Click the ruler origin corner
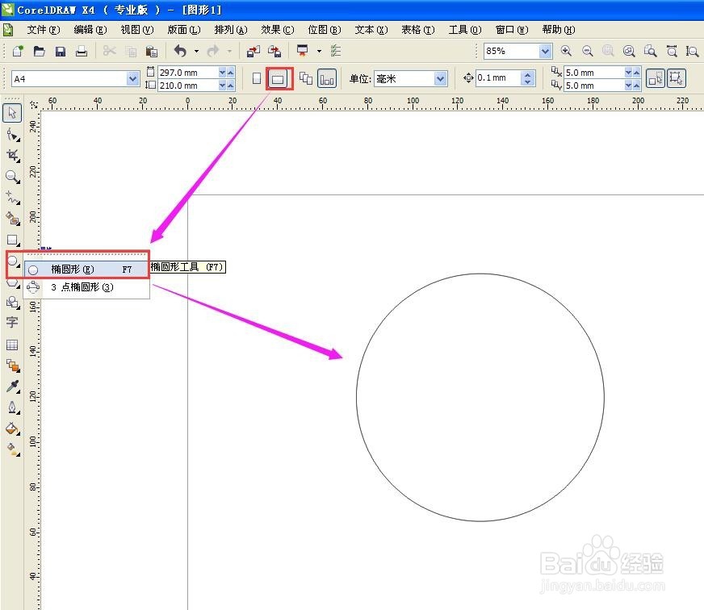This screenshot has width=704, height=610. [x=34, y=105]
